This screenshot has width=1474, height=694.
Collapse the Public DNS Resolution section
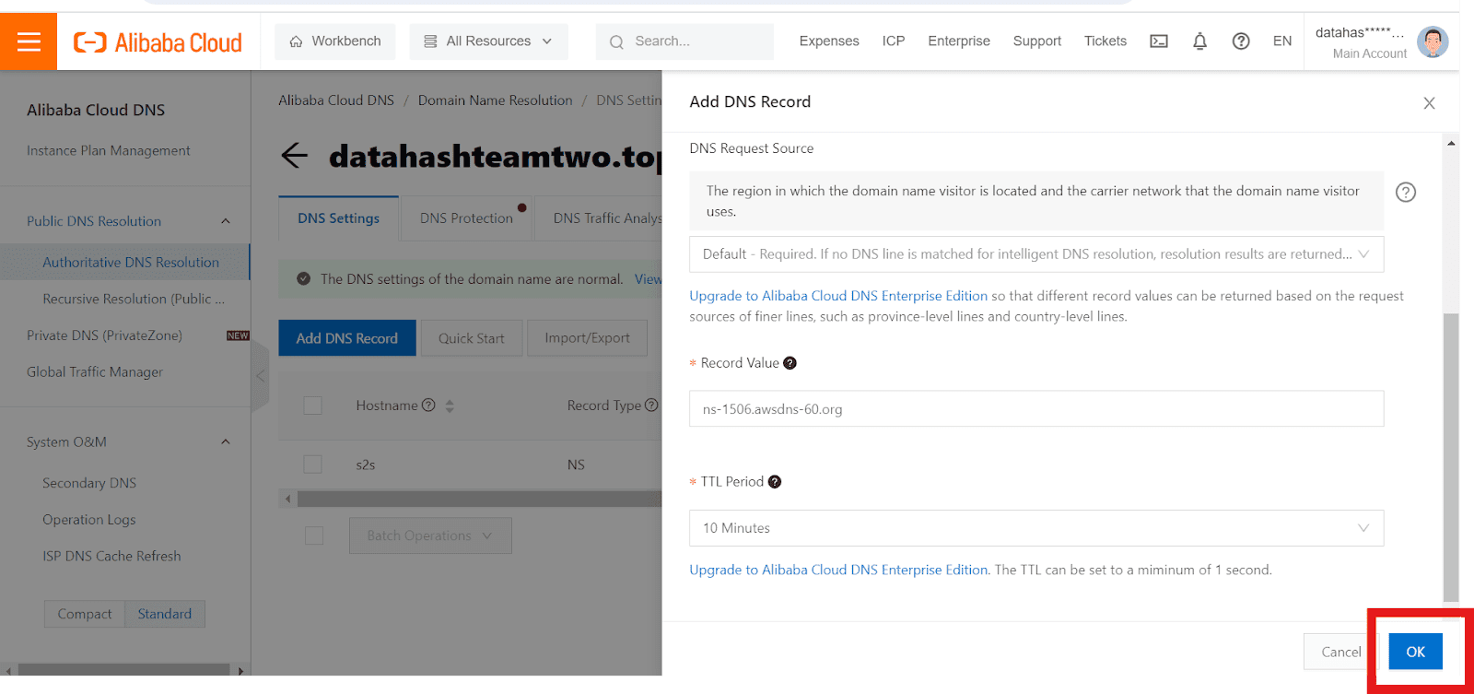point(226,221)
